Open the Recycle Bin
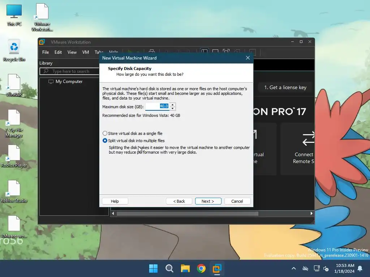Screen dimensions: 370x277 point(14,50)
